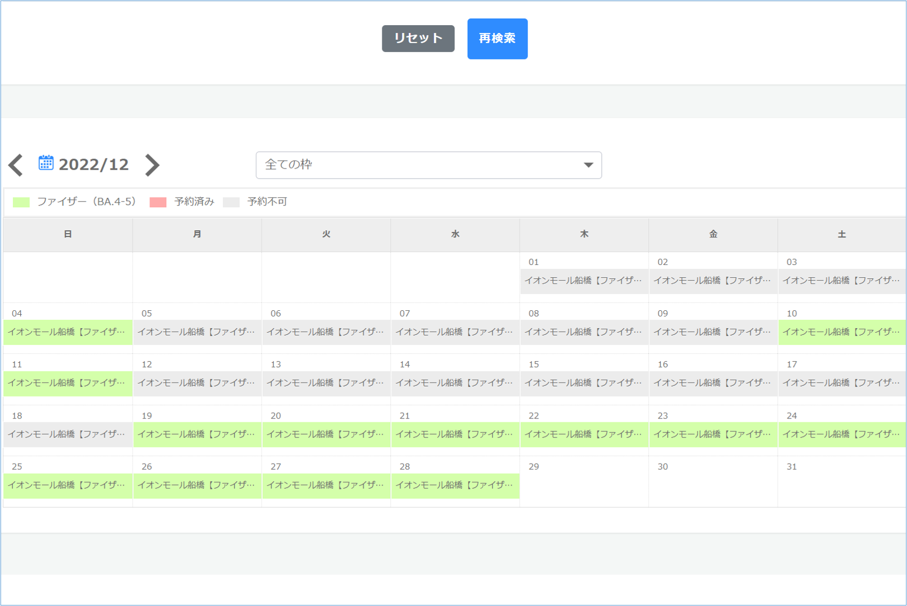The width and height of the screenshot is (907, 606).
Task: Click the unavailable slot on December 12
Action: (x=197, y=383)
